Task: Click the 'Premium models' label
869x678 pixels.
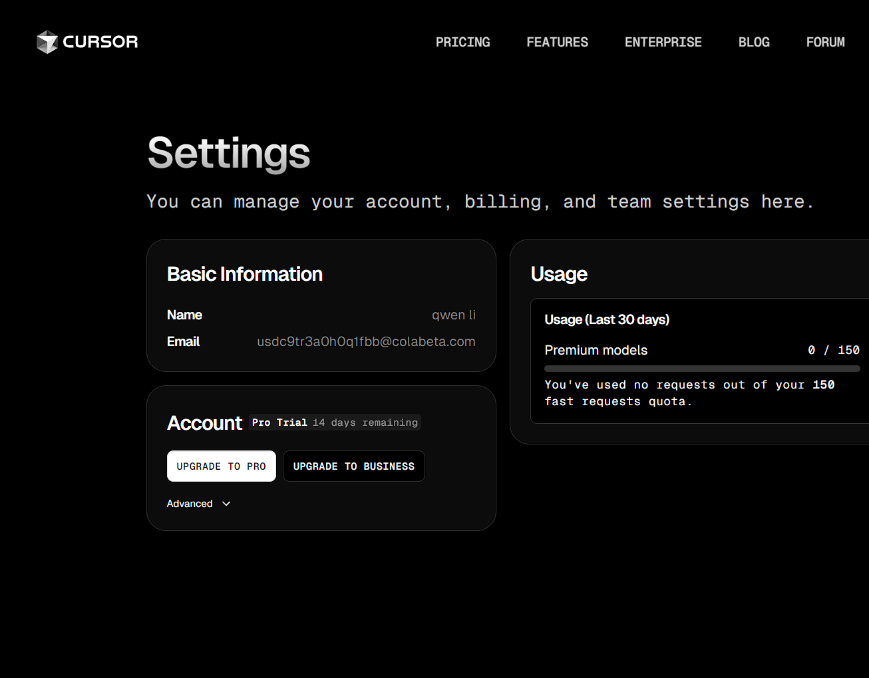Action: point(596,350)
